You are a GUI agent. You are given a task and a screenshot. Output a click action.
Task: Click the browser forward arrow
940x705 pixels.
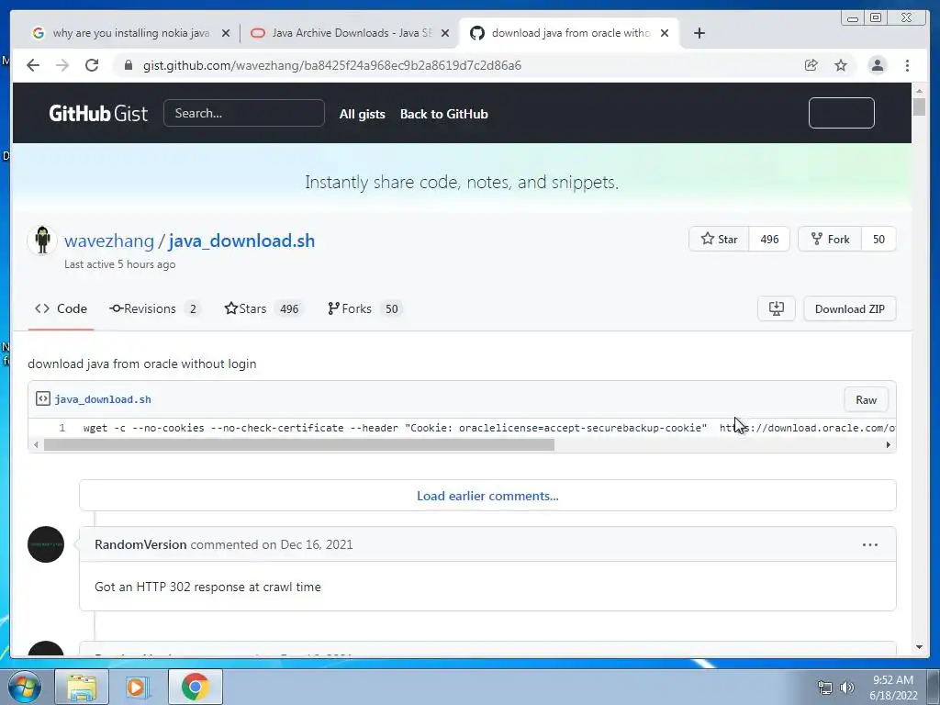click(x=62, y=65)
